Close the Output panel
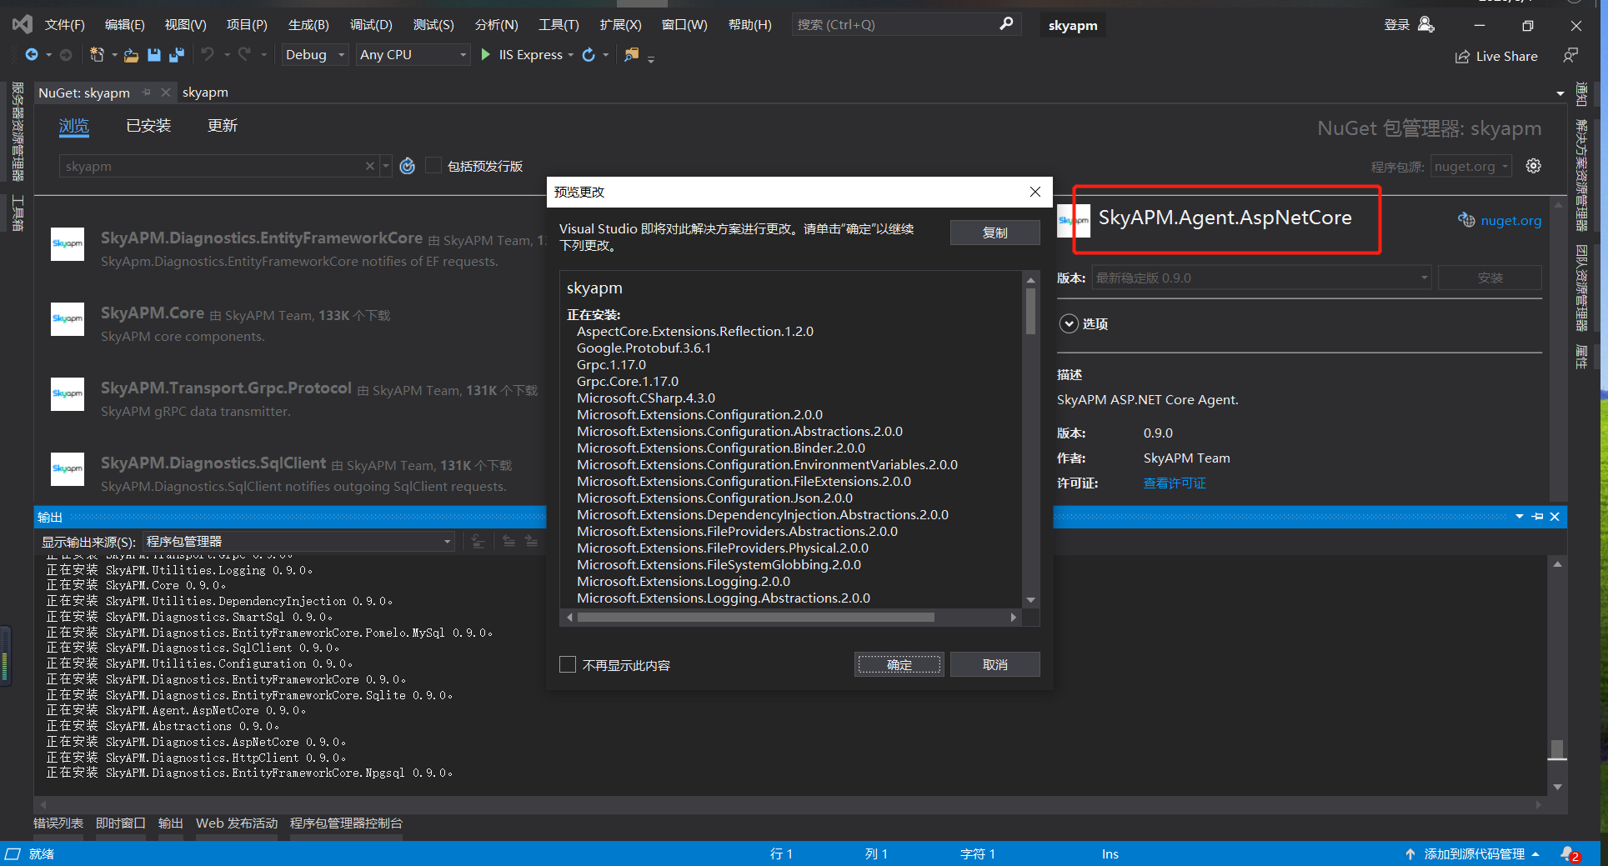The width and height of the screenshot is (1608, 866). click(x=1555, y=517)
